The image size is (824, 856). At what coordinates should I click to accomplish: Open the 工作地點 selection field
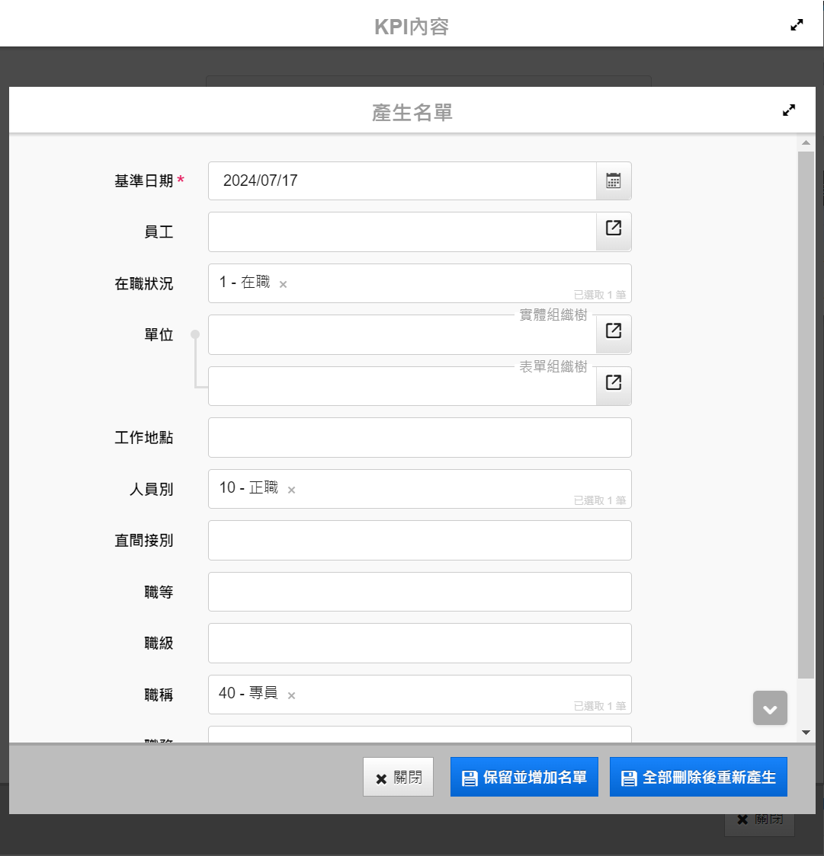coord(419,438)
